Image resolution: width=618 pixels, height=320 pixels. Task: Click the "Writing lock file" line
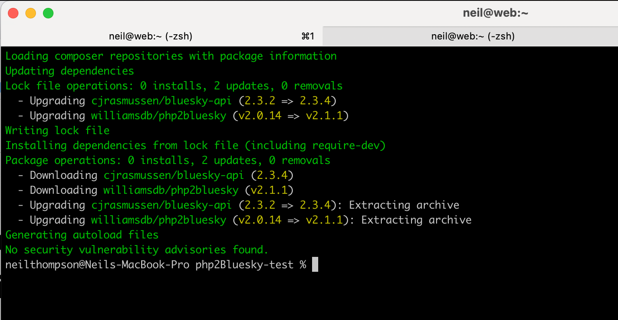click(57, 131)
